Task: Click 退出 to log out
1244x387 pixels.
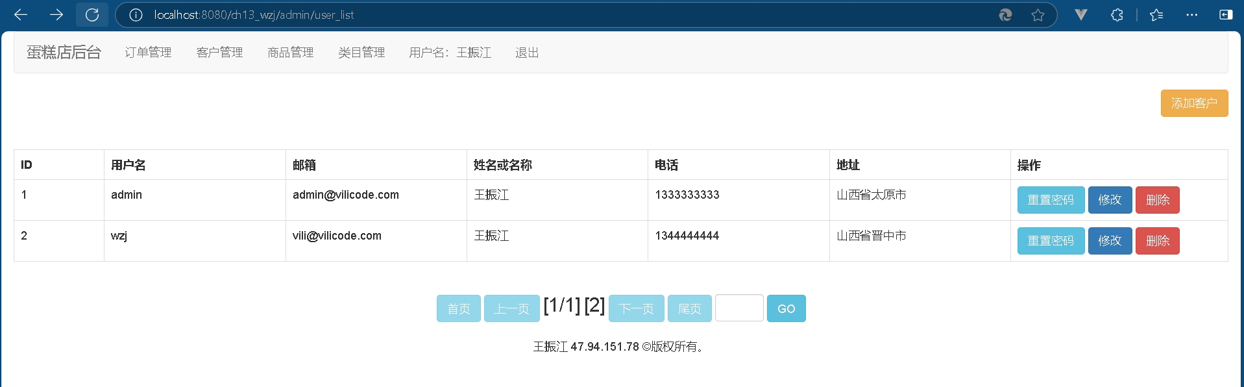Action: point(527,53)
